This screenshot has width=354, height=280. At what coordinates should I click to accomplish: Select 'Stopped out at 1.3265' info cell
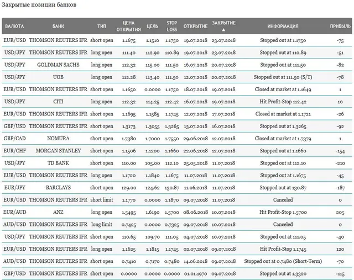click(283, 126)
